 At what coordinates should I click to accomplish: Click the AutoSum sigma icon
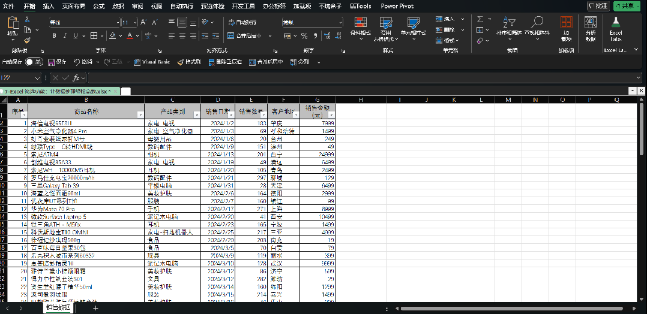point(480,19)
